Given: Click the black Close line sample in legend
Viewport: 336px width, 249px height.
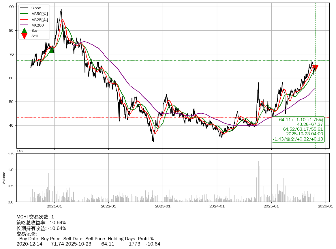Looking at the screenshot, I should (25, 8).
